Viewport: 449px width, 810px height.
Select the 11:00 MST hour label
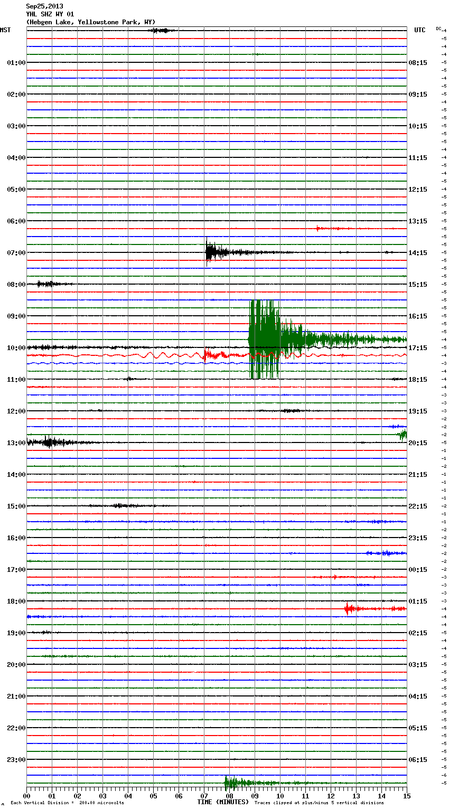point(16,380)
